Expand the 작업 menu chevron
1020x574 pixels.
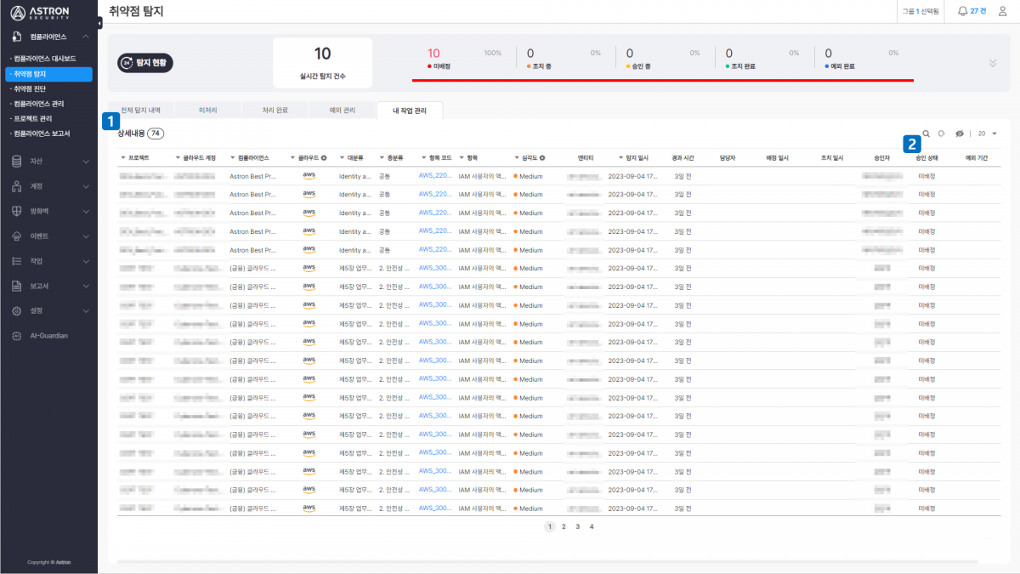(x=86, y=261)
